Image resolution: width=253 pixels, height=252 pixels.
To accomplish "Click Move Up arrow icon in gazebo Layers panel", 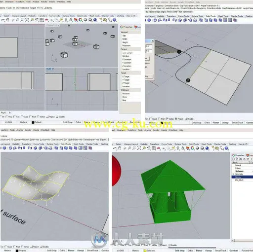I will [244, 159].
